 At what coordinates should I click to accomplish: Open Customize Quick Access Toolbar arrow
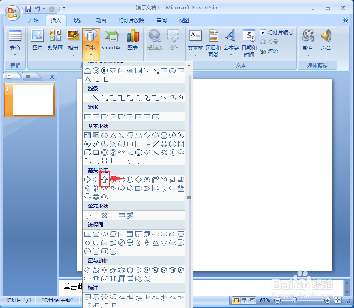point(64,9)
